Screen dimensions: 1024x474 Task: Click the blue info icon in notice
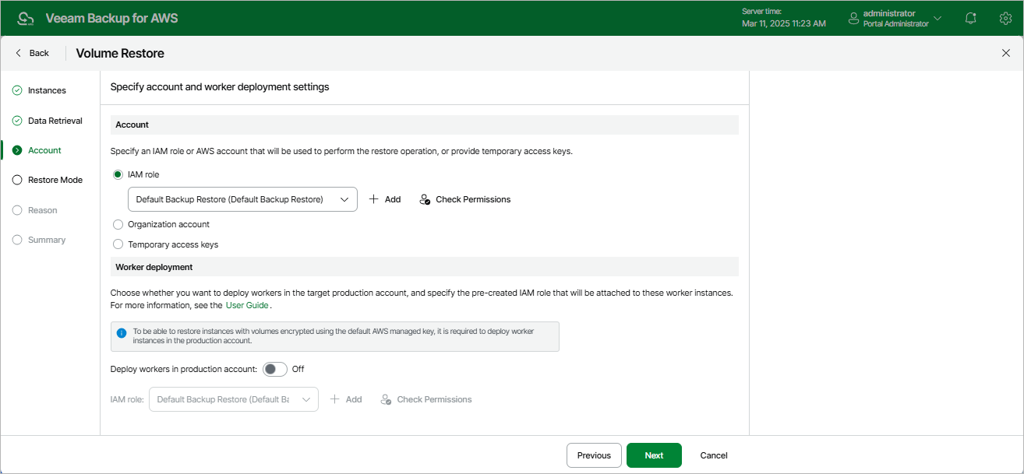122,332
